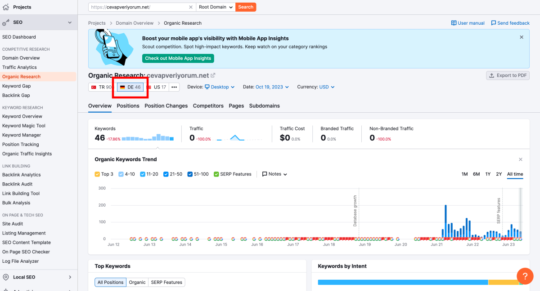Close the Organic Keywords Trend panel
This screenshot has height=291, width=540.
[521, 159]
